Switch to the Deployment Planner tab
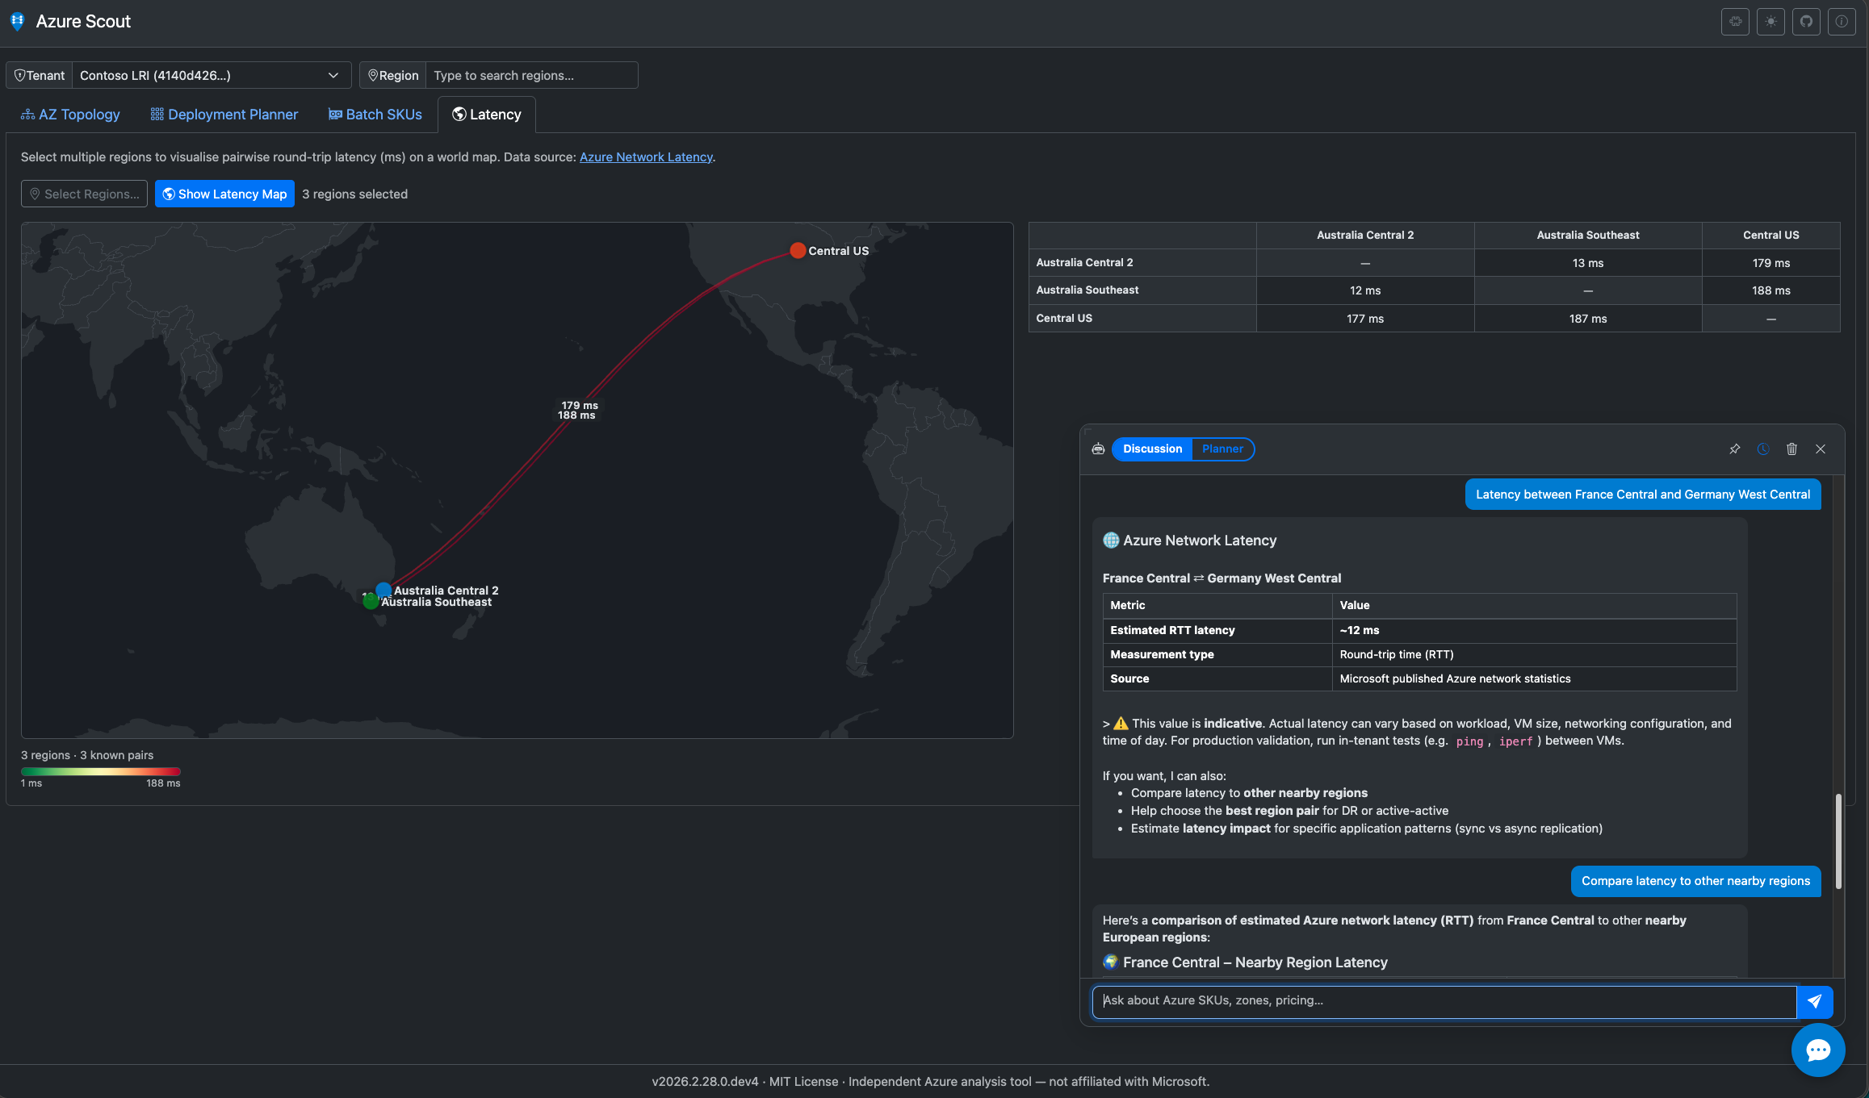Viewport: 1869px width, 1098px height. pos(224,115)
